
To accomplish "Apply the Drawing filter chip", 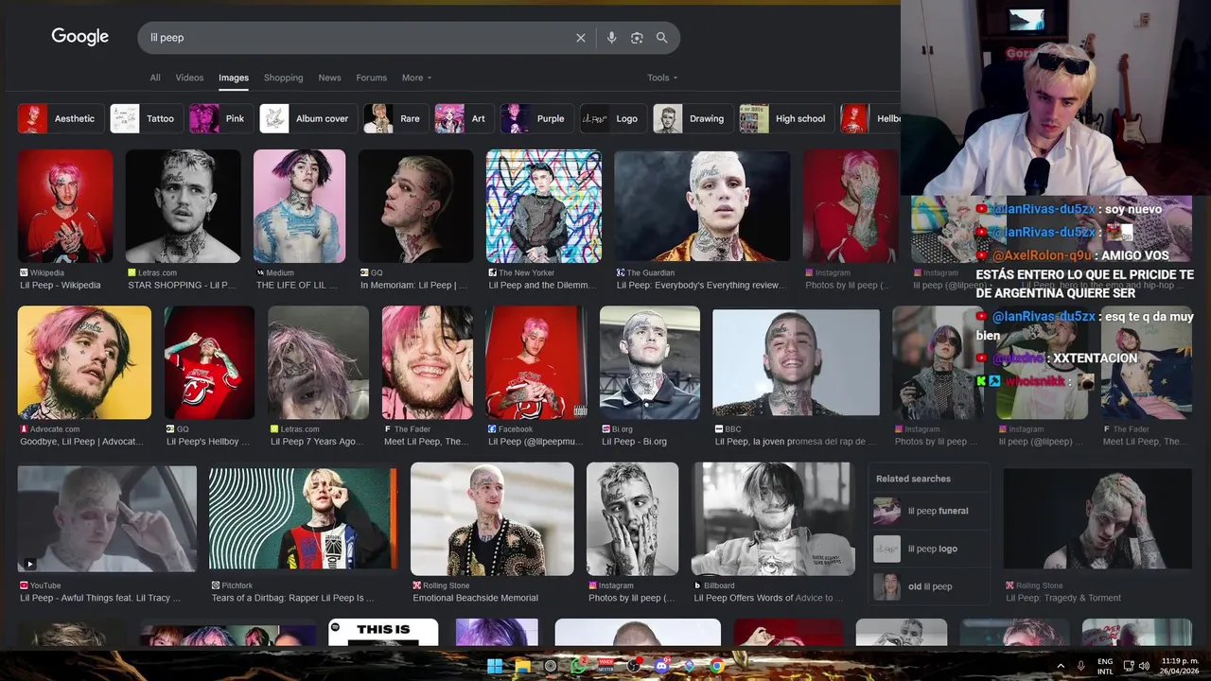I will point(693,118).
